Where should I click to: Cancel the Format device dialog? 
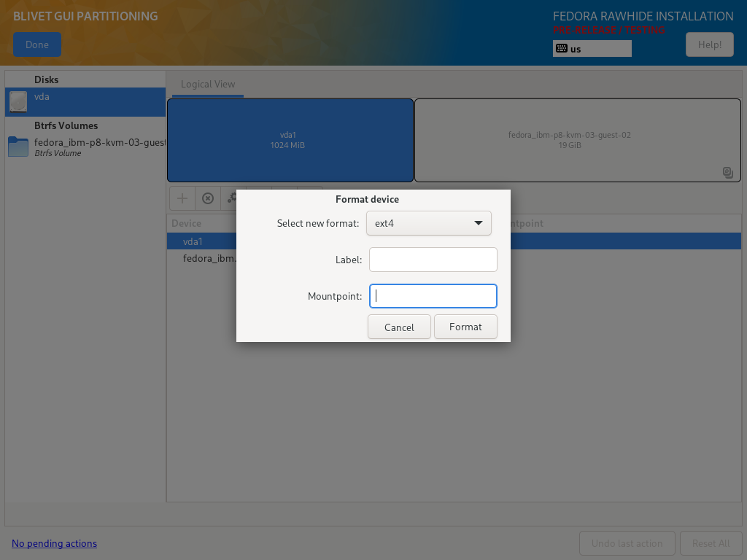click(399, 327)
